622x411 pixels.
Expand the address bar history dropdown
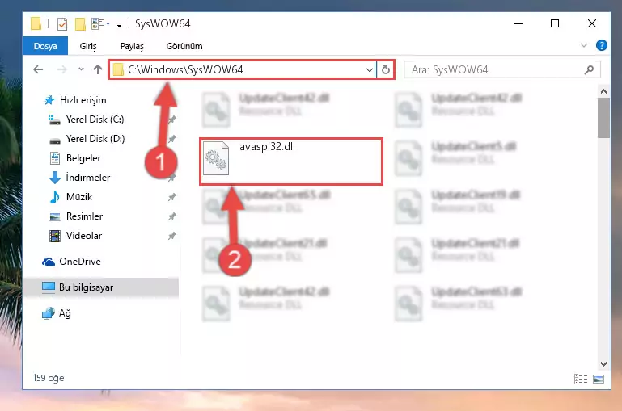370,70
